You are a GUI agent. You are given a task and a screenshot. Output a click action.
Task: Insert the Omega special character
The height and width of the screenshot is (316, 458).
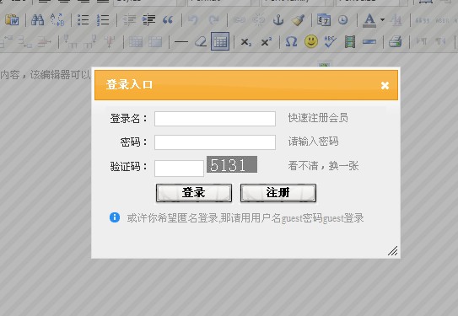pos(291,42)
